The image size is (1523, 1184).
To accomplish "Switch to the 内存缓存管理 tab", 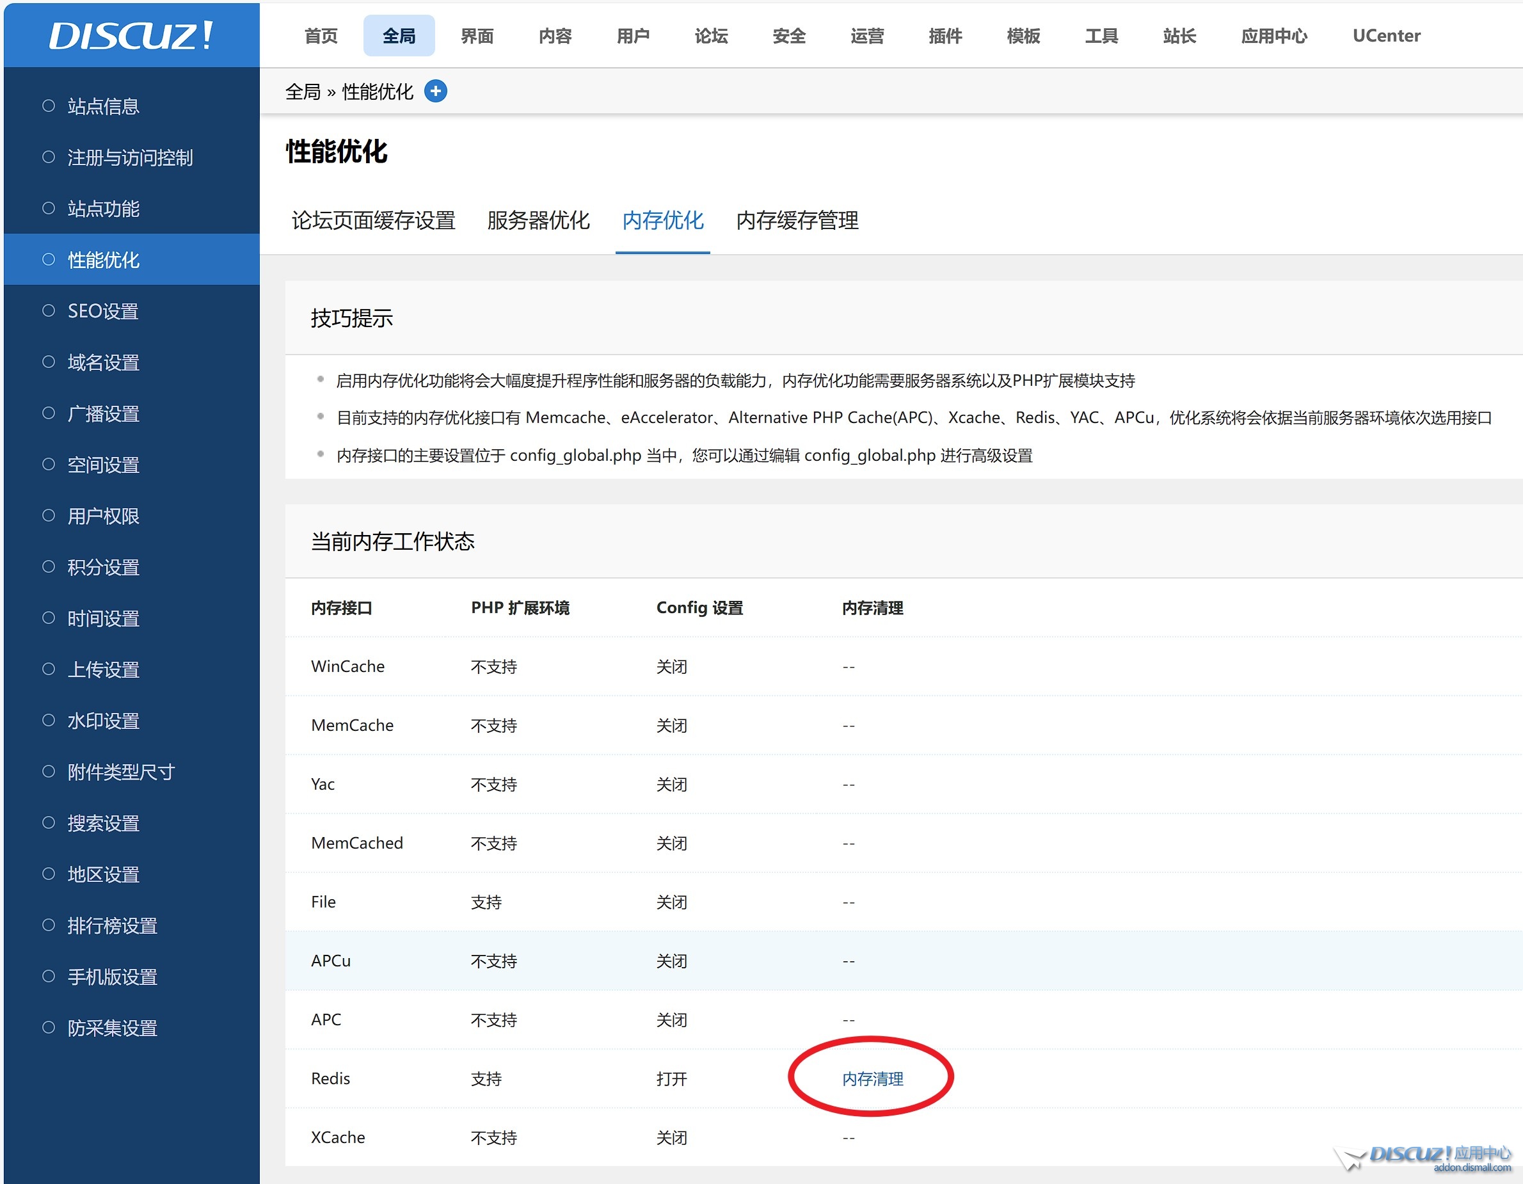I will (797, 220).
